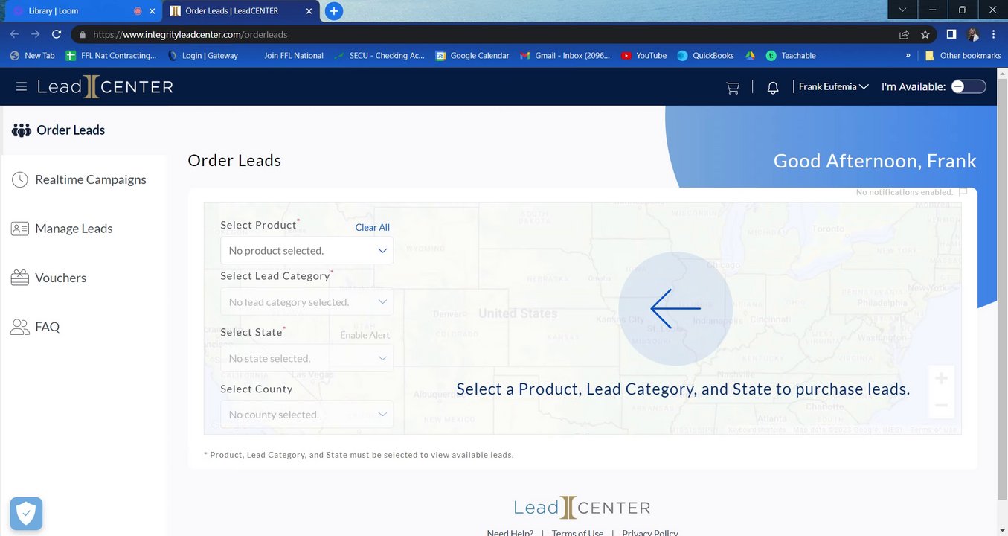1008x536 pixels.
Task: Click the FAQ people icon
Action: click(20, 327)
